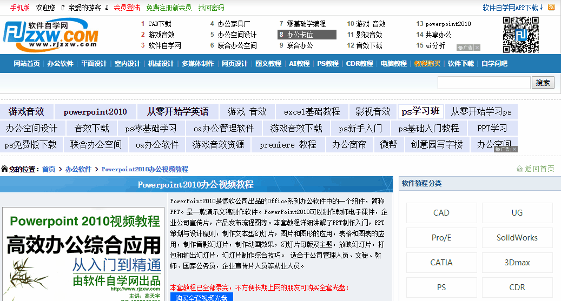
Task: Close the ad in the top link list
Action: coord(477,48)
